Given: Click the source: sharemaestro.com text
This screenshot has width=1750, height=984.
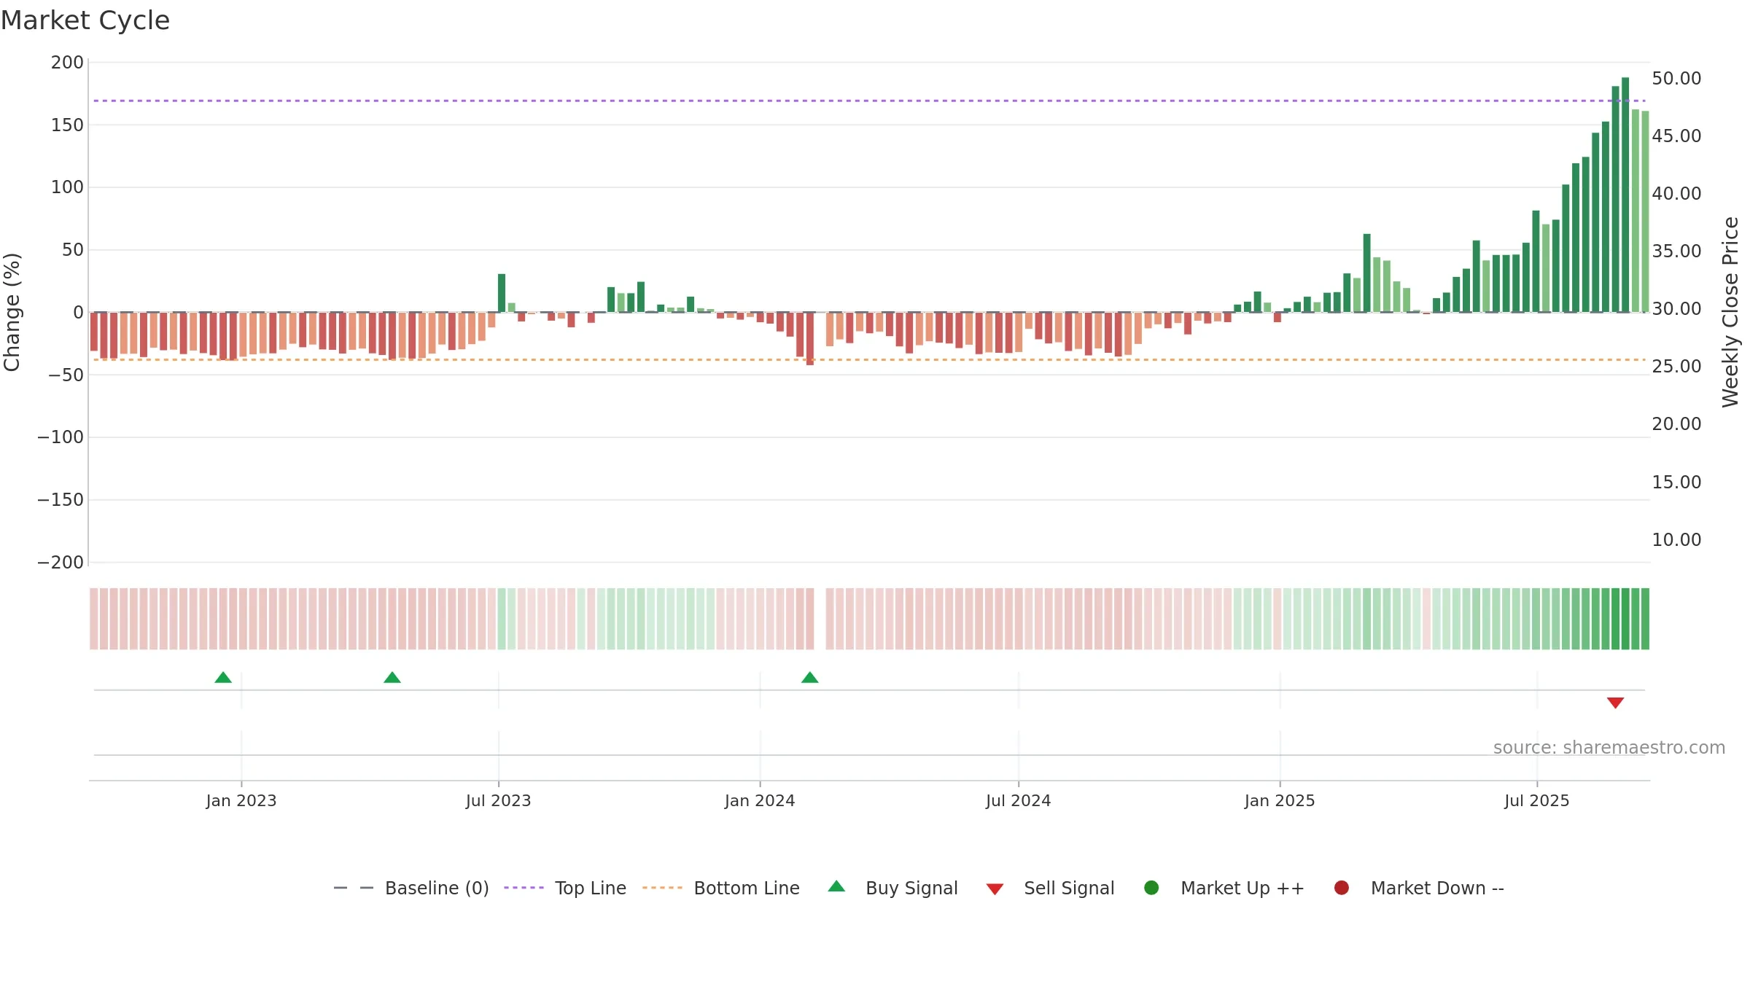Looking at the screenshot, I should [1609, 748].
